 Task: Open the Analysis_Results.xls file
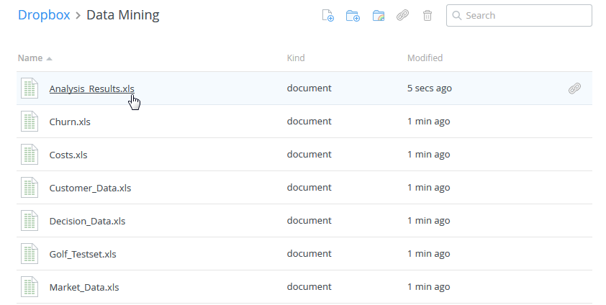click(x=91, y=88)
